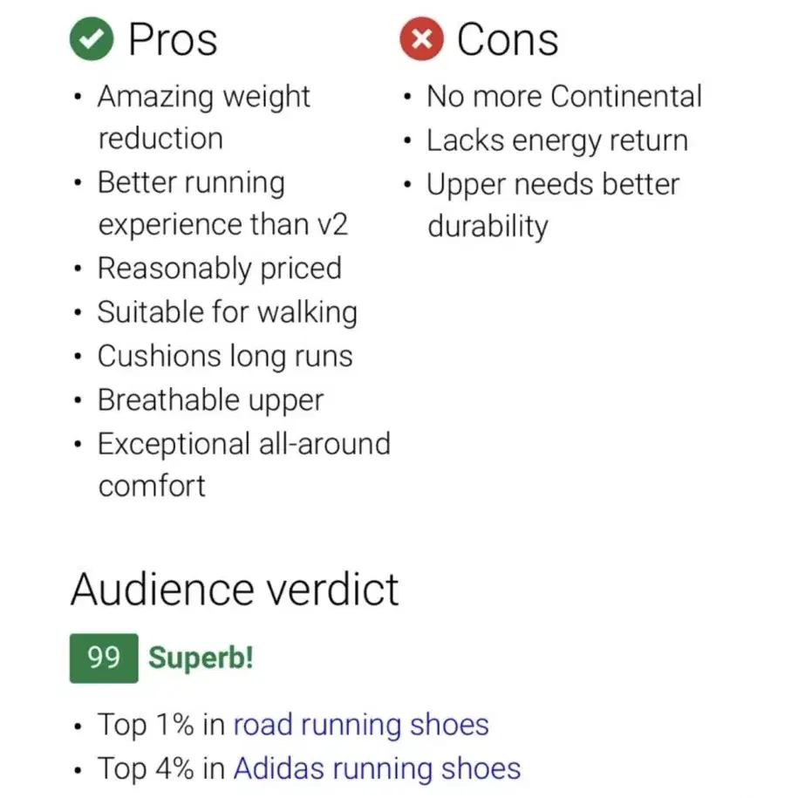The height and width of the screenshot is (798, 798).
Task: Click Better running experience than v2
Action: tap(223, 203)
